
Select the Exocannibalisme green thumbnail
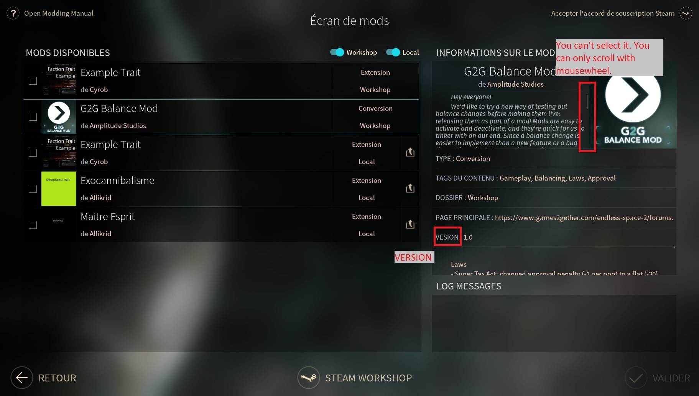(x=59, y=189)
